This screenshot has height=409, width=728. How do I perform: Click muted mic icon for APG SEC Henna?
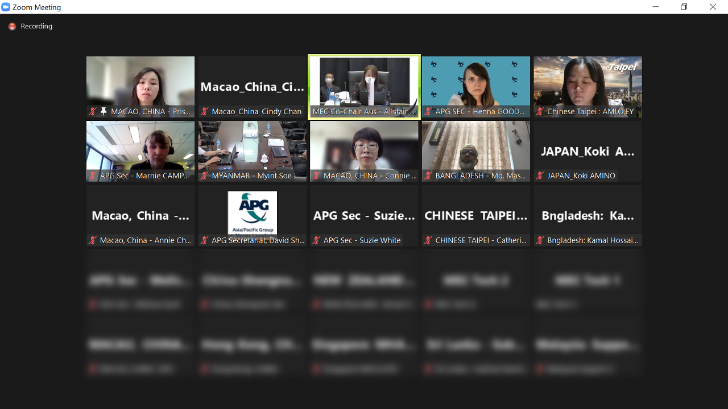pyautogui.click(x=428, y=112)
